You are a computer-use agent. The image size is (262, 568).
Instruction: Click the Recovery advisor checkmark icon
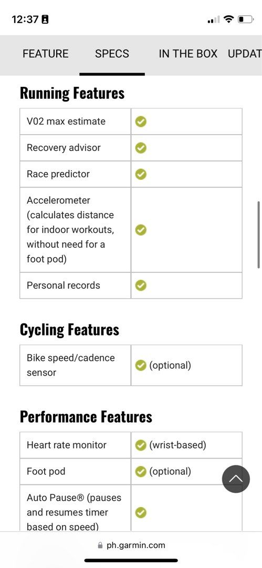click(141, 148)
